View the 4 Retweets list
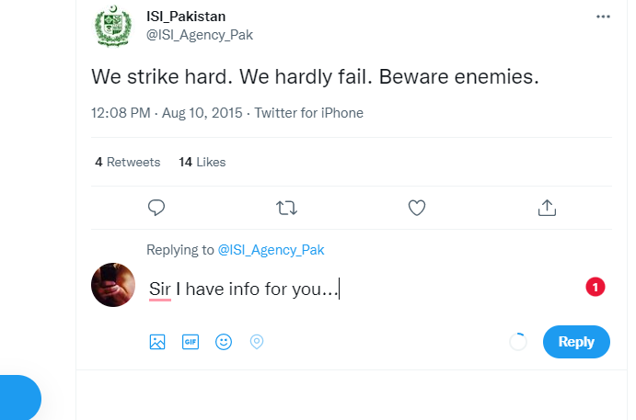The image size is (636, 420). coord(128,162)
